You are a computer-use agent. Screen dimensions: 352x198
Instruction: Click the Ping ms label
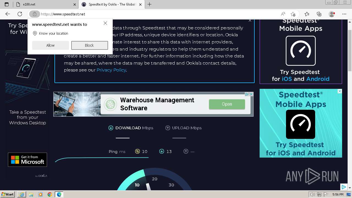point(117,152)
